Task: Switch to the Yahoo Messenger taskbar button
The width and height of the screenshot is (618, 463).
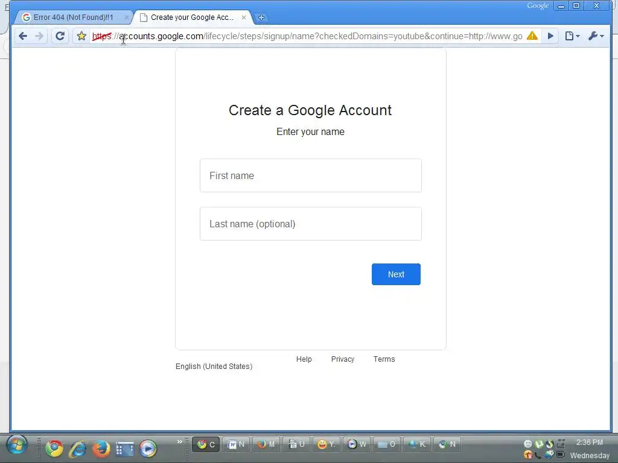Action: click(327, 444)
